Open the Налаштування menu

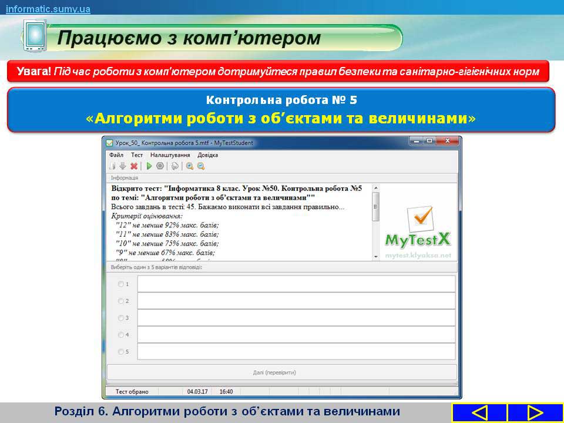tap(170, 155)
